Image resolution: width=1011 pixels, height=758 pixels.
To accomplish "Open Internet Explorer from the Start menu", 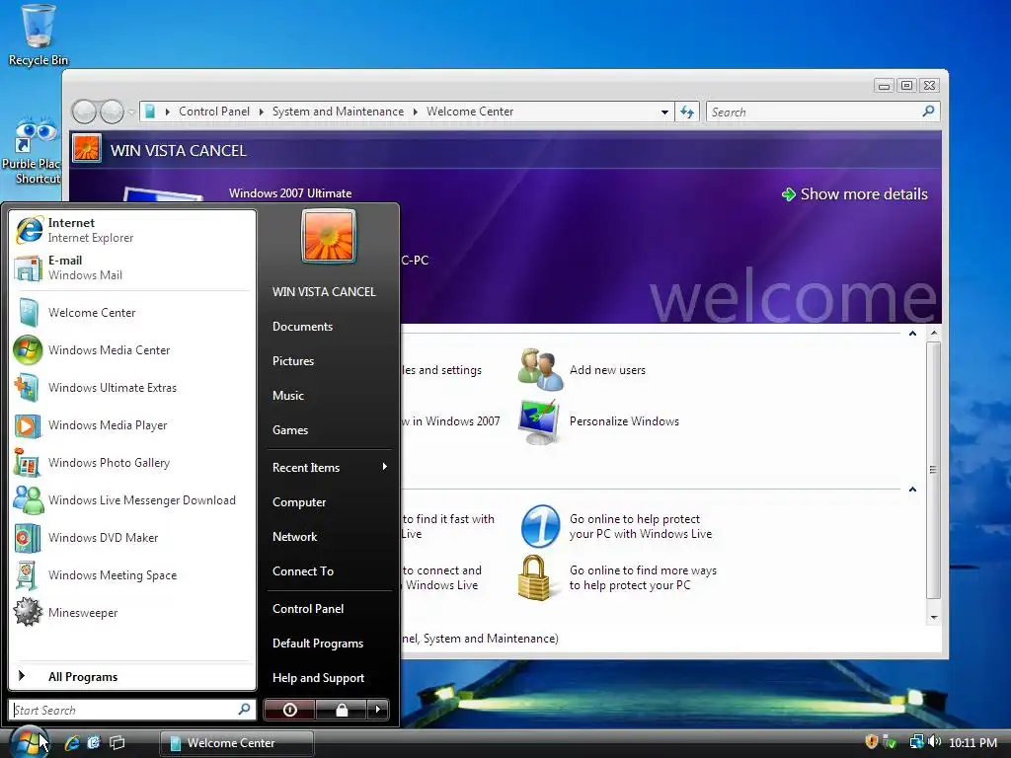I will tap(132, 230).
